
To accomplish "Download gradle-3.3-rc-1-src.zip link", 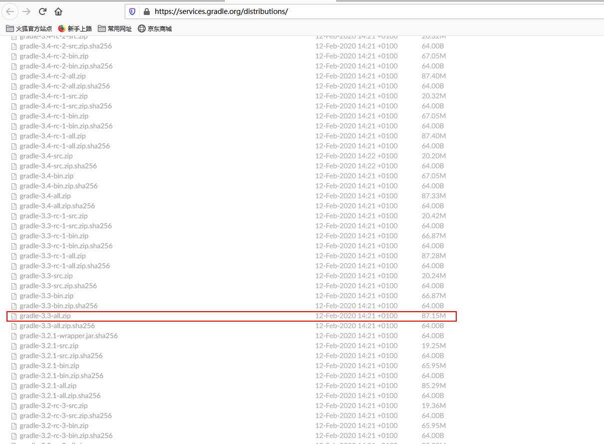I will coord(53,216).
